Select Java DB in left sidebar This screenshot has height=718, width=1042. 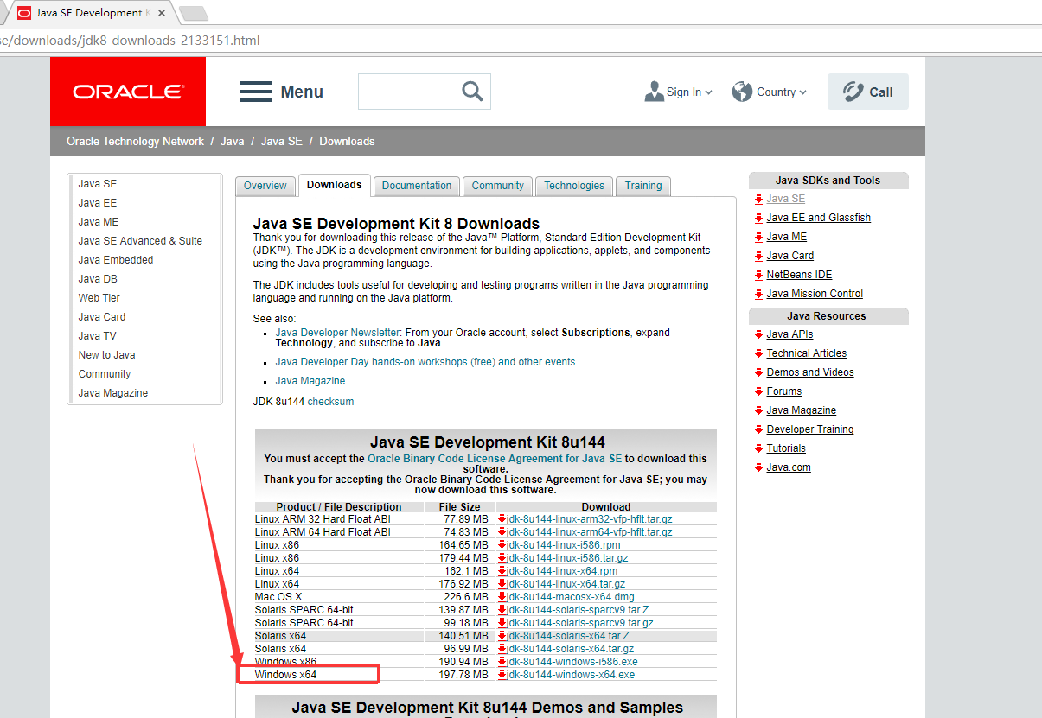pyautogui.click(x=145, y=279)
